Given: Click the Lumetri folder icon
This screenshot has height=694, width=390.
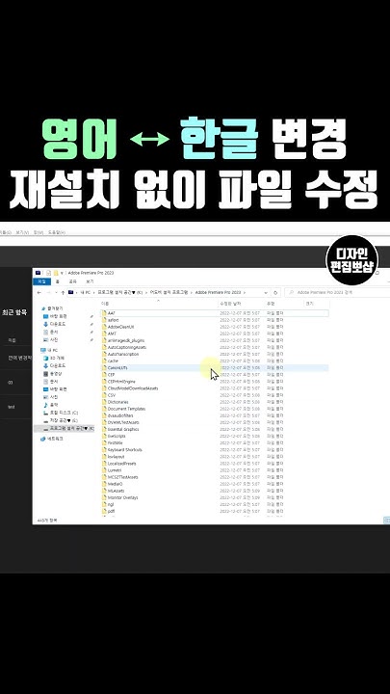Looking at the screenshot, I should pyautogui.click(x=104, y=470).
